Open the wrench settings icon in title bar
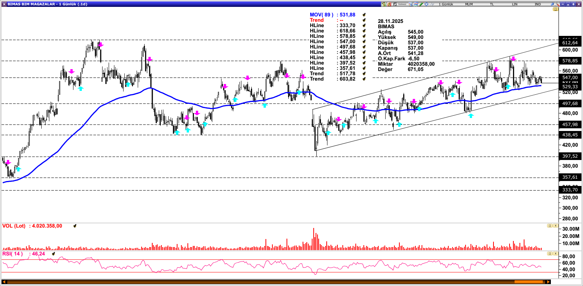 (557, 4)
